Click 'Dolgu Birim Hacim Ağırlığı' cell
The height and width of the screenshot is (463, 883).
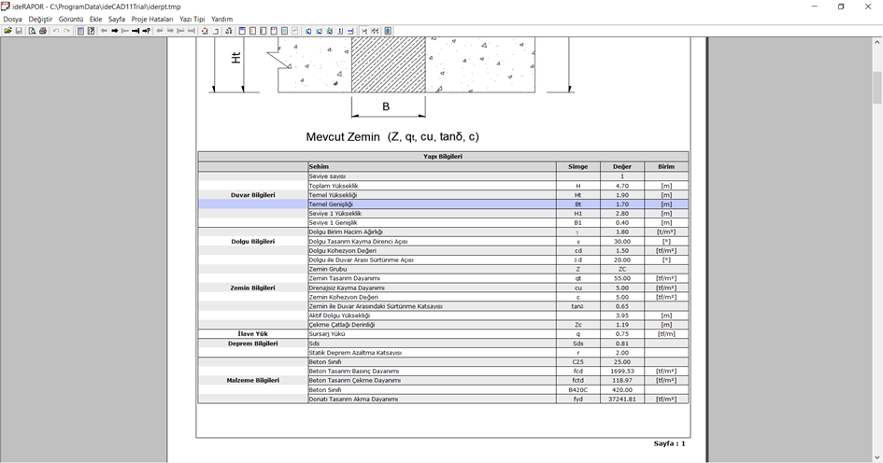(432, 231)
